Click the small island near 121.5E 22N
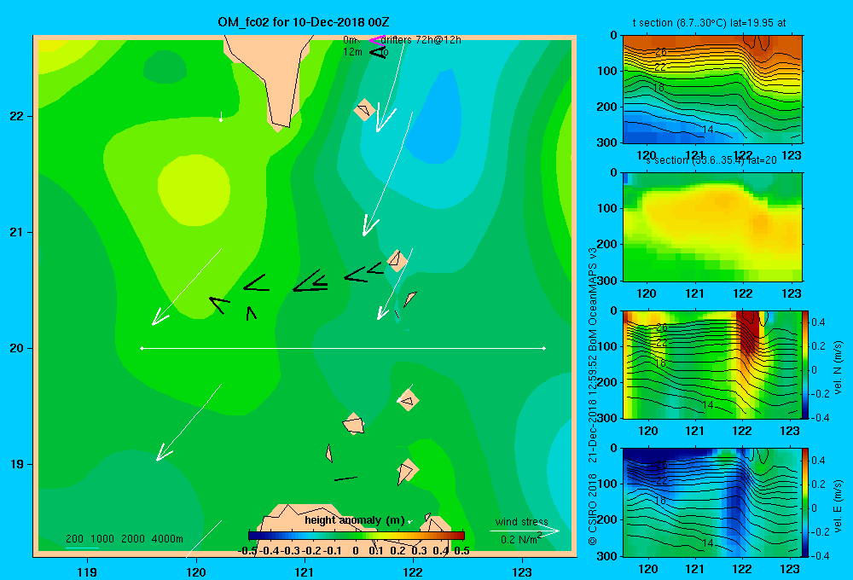Viewport: 853px width, 580px height. coord(364,109)
